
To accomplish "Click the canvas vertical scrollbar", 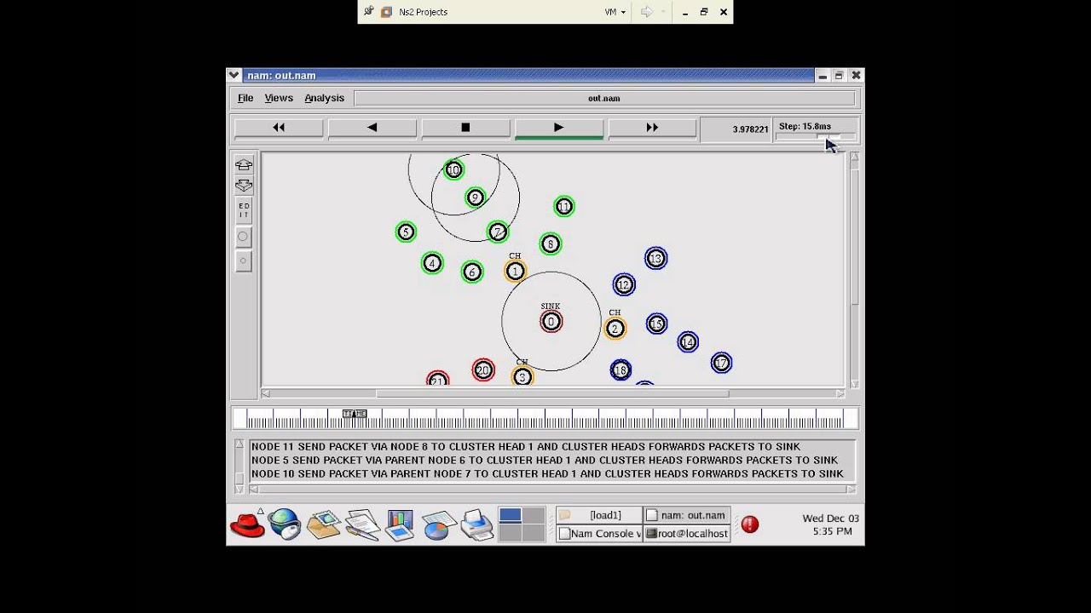I will point(854,270).
